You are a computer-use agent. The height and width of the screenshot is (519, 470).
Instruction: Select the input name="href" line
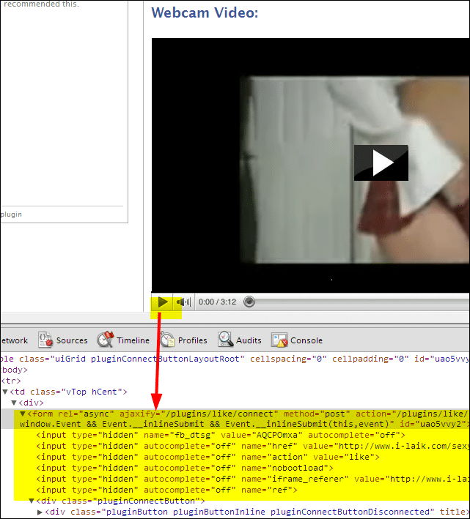253,446
